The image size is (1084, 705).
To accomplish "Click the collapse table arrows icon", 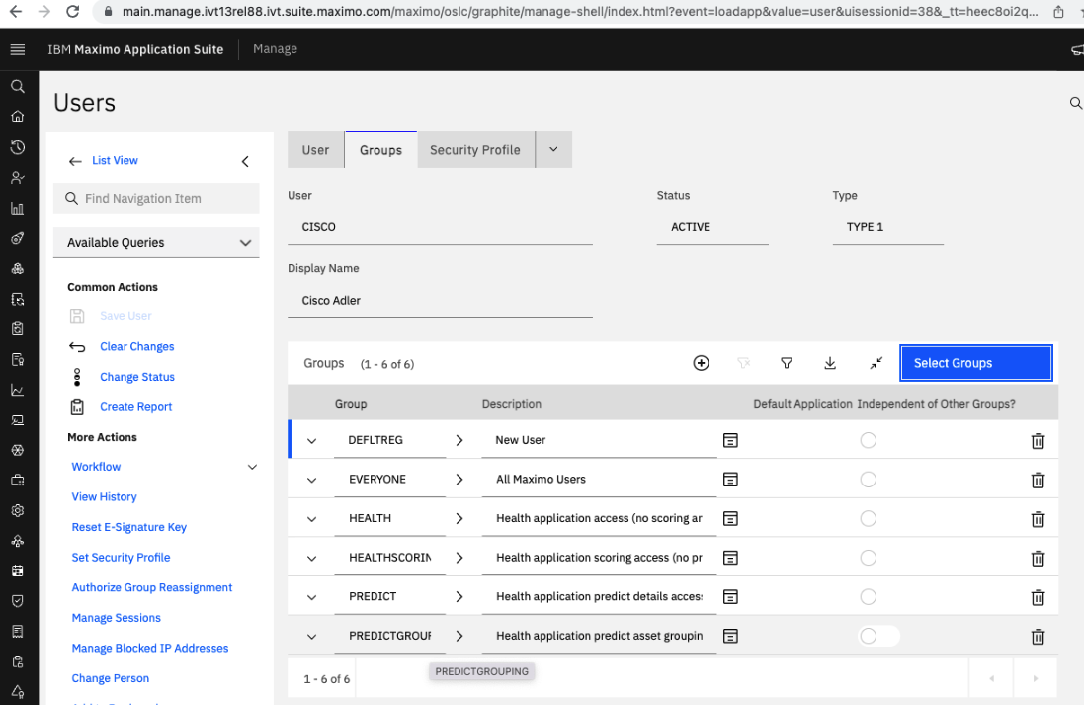I will (876, 363).
